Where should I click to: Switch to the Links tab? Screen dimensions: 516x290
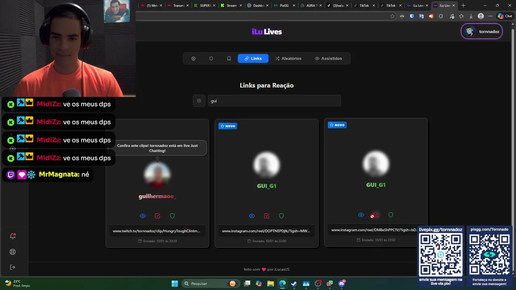pyautogui.click(x=253, y=58)
